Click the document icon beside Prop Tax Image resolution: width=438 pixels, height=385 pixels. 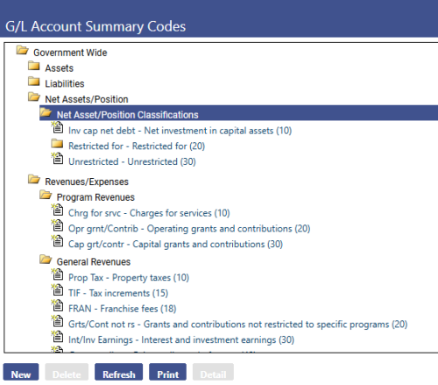tap(57, 274)
